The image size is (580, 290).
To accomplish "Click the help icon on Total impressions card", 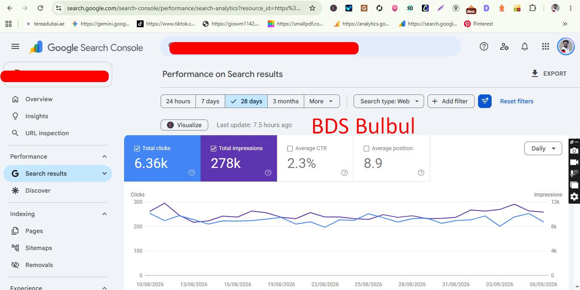I will 268,173.
